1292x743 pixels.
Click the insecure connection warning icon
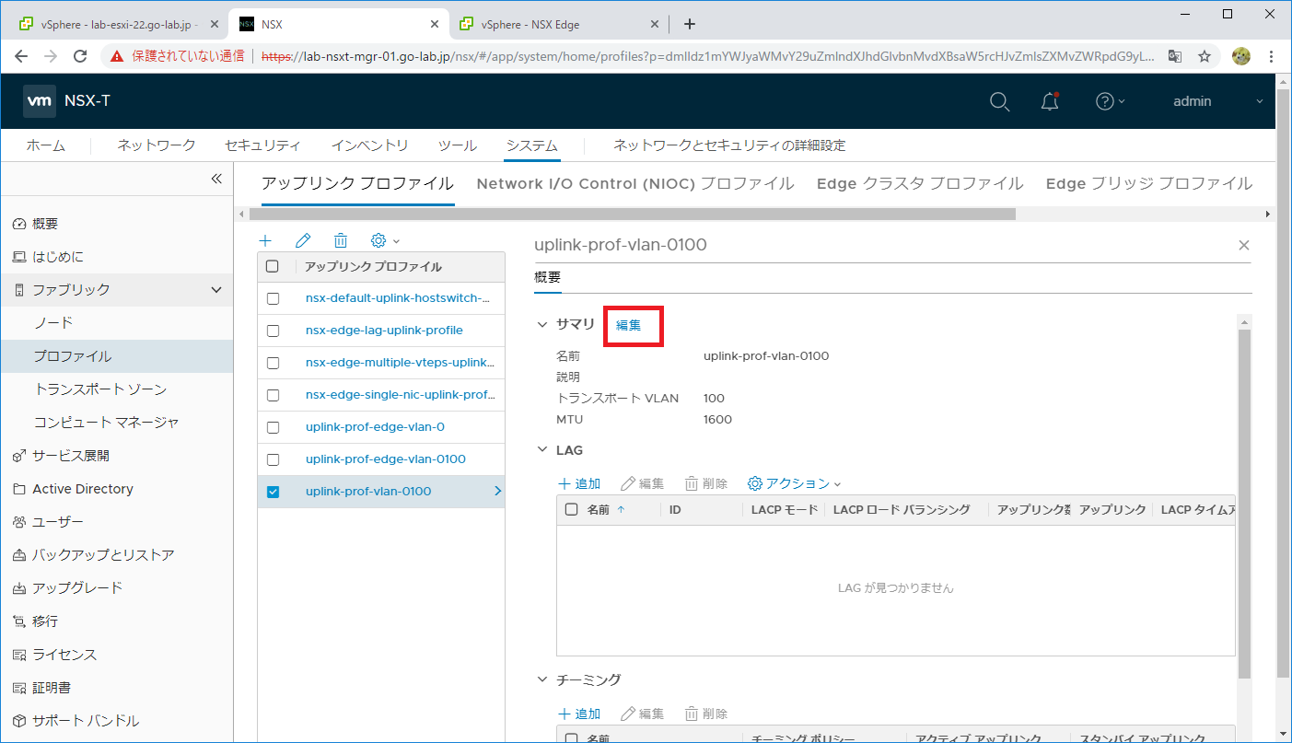point(117,56)
